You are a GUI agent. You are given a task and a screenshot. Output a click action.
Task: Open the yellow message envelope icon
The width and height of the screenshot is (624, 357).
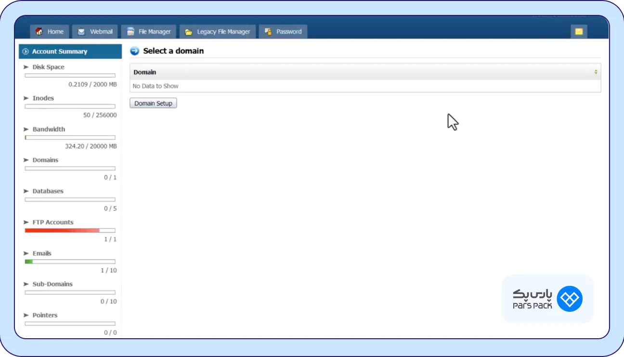tap(579, 32)
